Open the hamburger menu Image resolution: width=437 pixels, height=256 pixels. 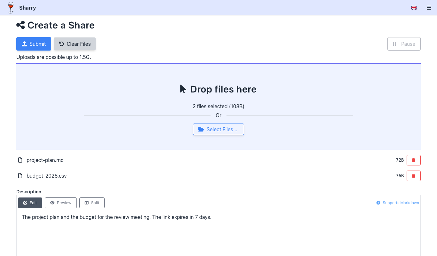429,8
